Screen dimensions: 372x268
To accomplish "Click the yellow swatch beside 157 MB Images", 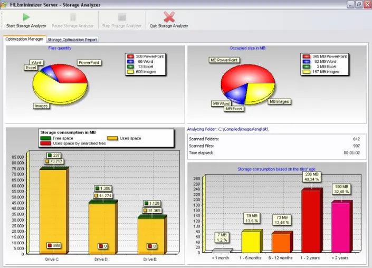I will tap(306, 72).
